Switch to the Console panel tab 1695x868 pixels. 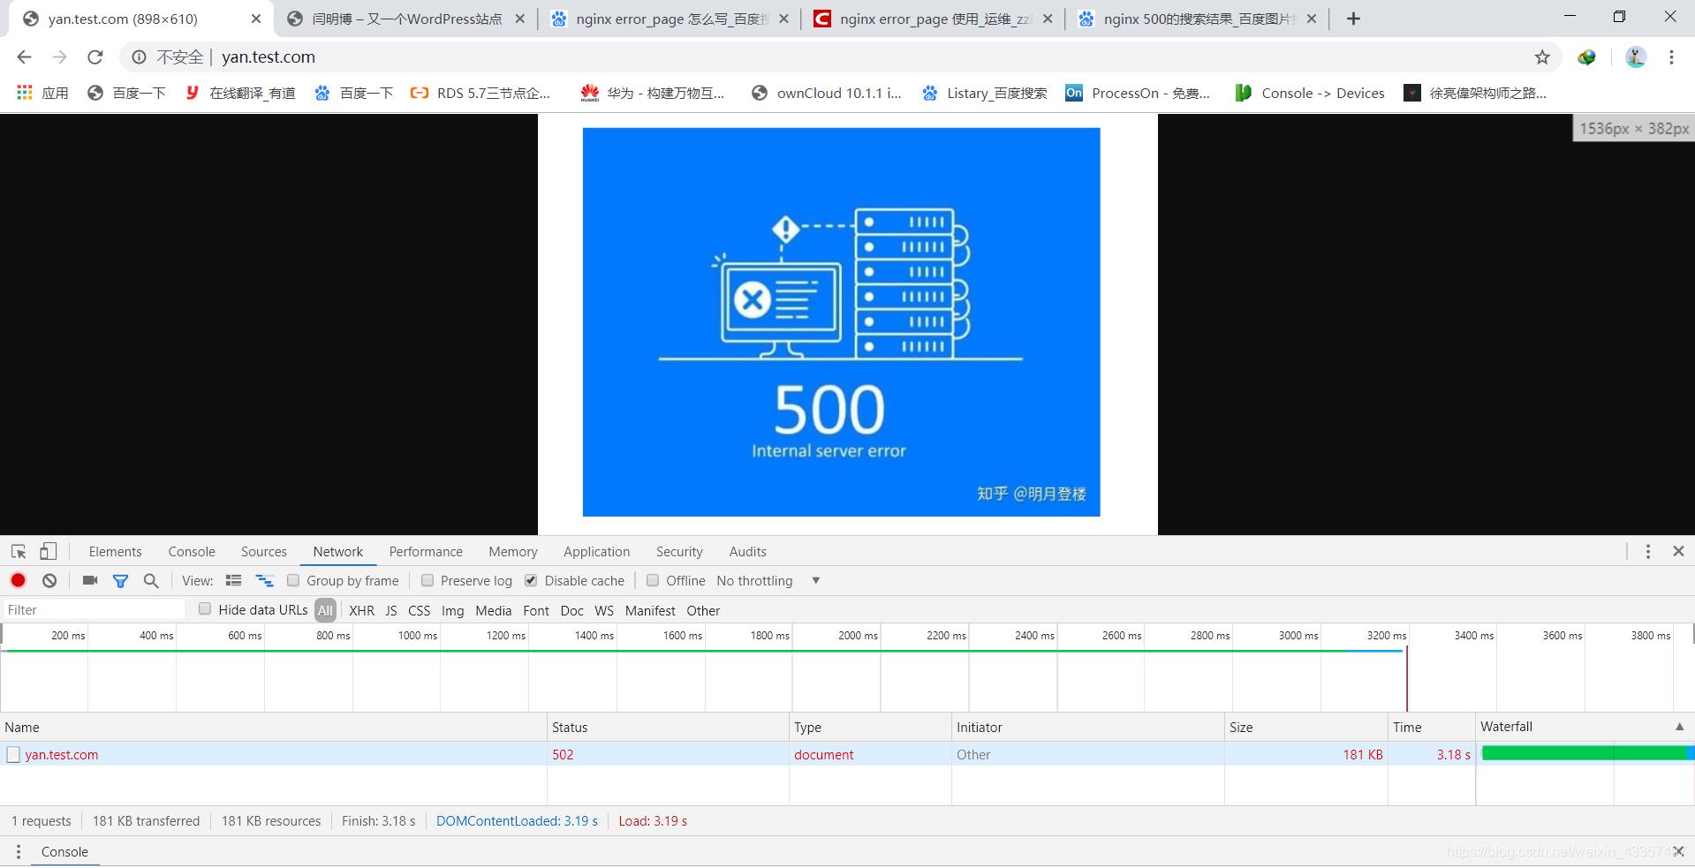click(192, 551)
